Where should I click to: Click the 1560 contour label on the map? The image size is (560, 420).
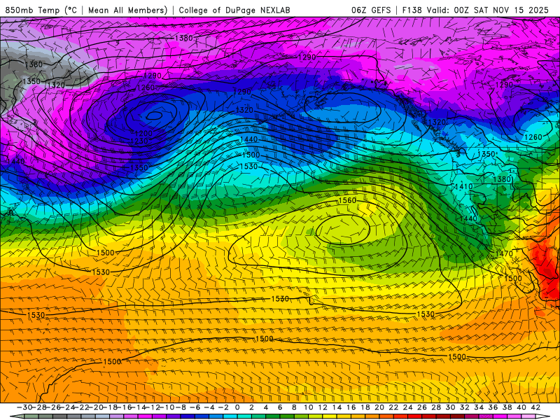(347, 200)
